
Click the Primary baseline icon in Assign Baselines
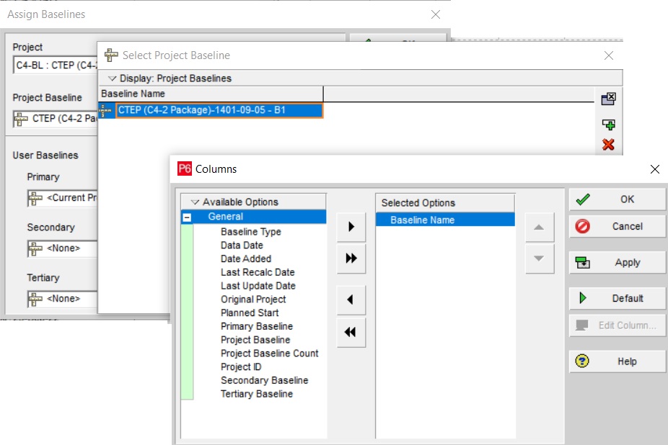point(35,198)
